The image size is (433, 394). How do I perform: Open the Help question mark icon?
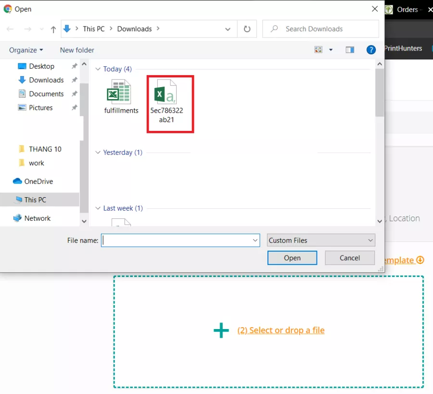pos(371,50)
